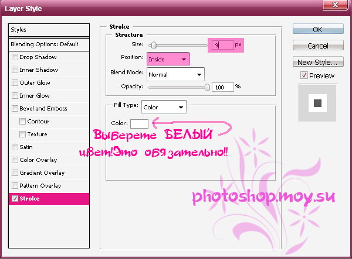Screen dimensions: 352x259
Task: Toggle the Preview checkbox
Action: 304,75
